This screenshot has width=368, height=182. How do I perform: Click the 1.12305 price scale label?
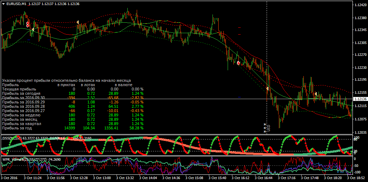tap(360, 43)
